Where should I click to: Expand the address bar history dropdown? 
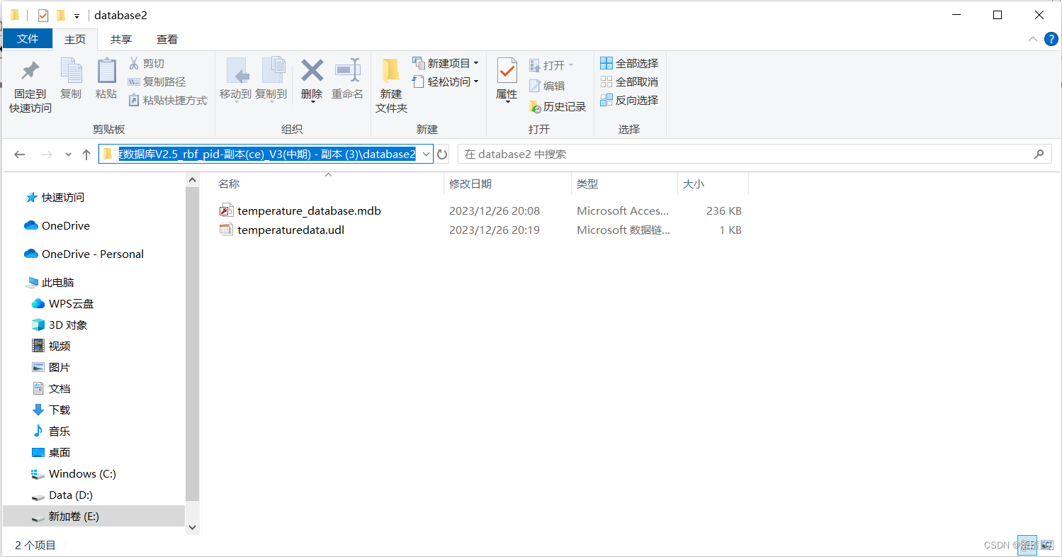[x=425, y=154]
